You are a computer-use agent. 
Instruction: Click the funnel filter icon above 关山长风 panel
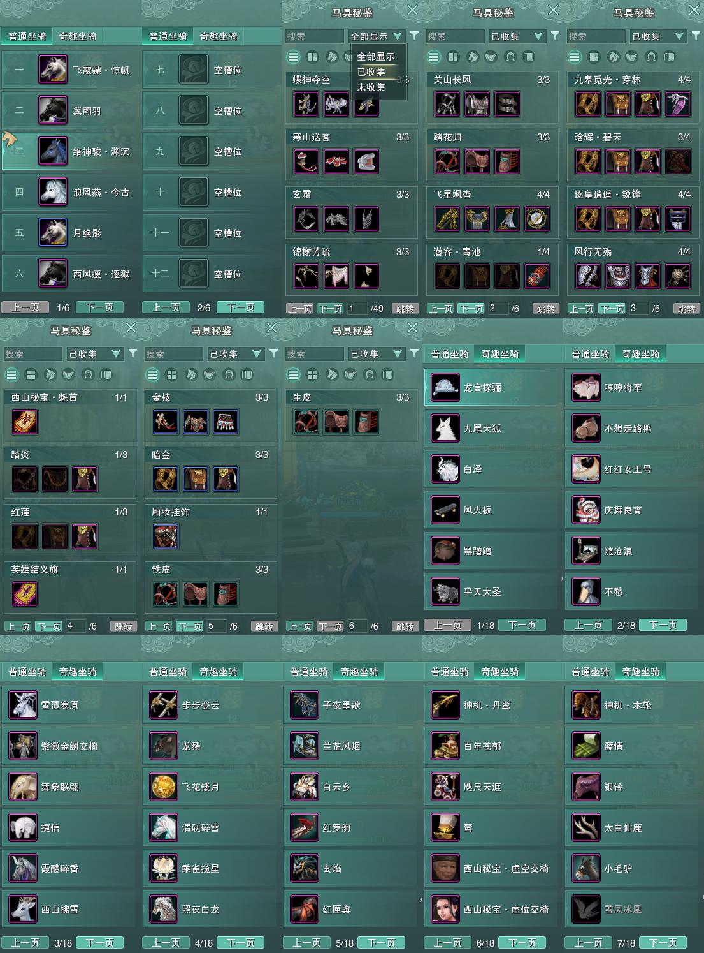point(555,36)
